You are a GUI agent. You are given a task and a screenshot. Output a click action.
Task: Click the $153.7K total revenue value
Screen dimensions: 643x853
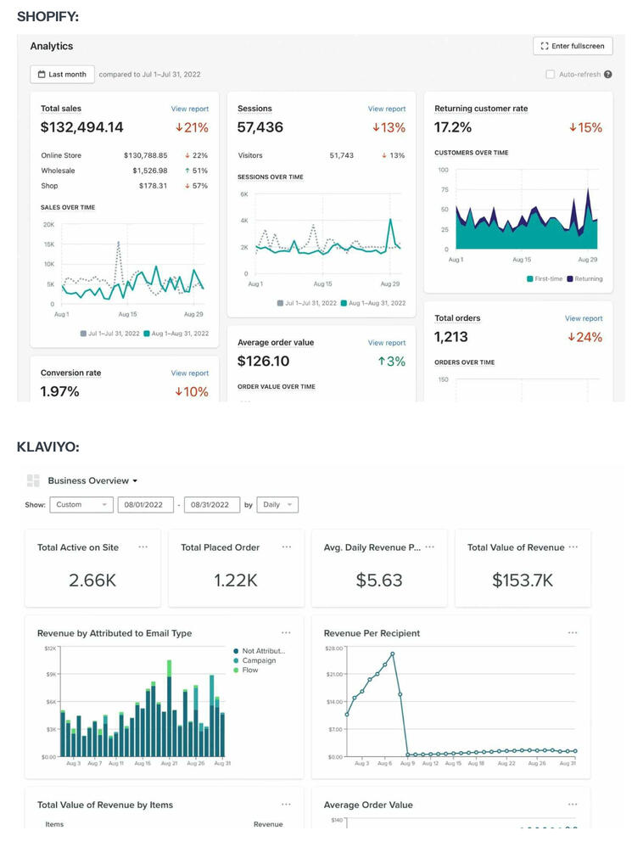point(523,581)
